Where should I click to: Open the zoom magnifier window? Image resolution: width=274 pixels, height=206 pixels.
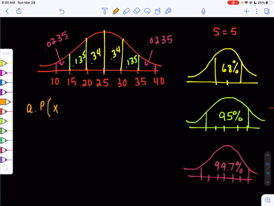(x=268, y=200)
